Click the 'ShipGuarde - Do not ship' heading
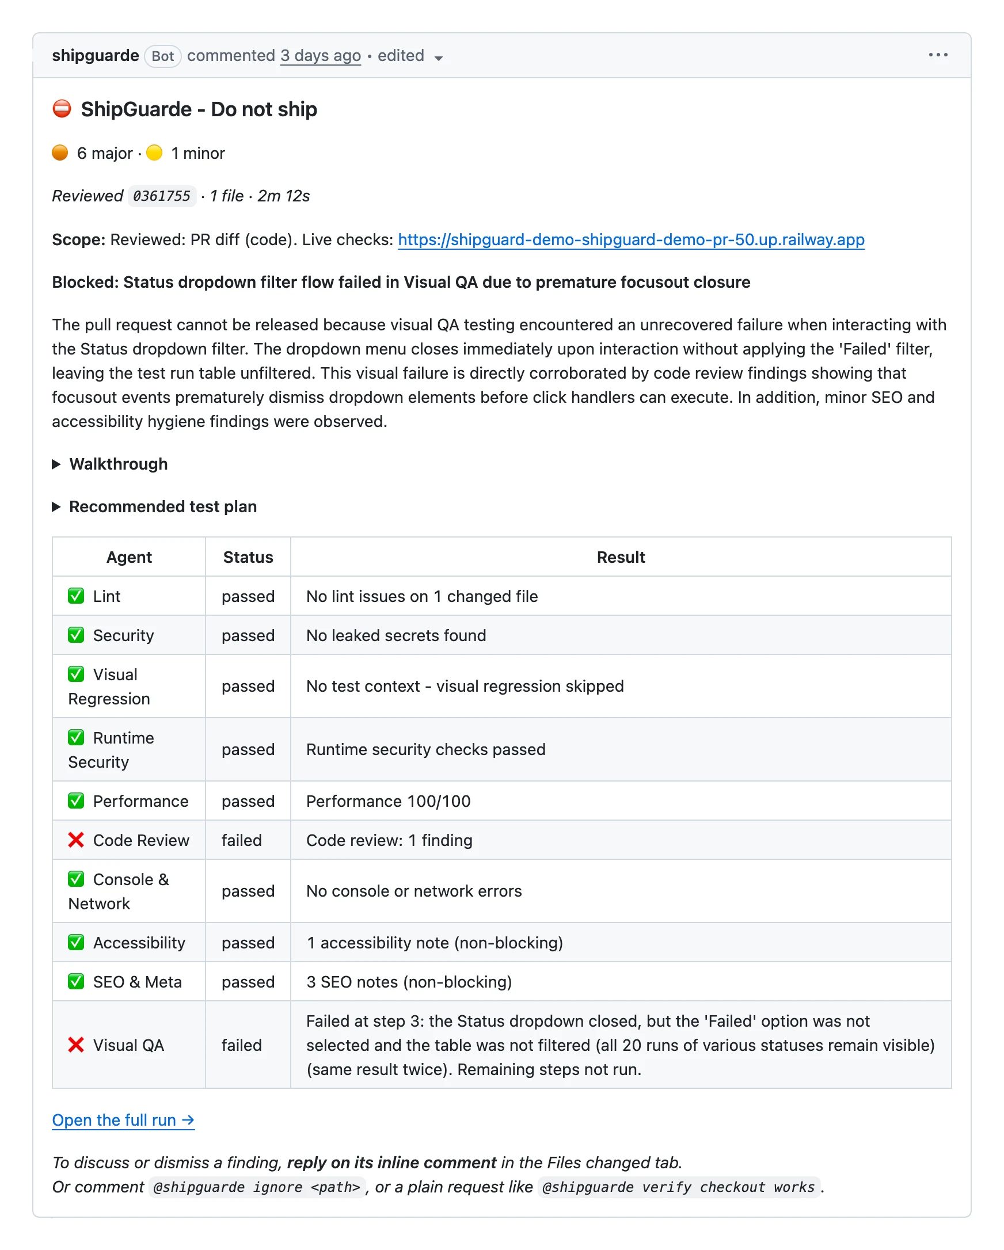 (x=199, y=109)
